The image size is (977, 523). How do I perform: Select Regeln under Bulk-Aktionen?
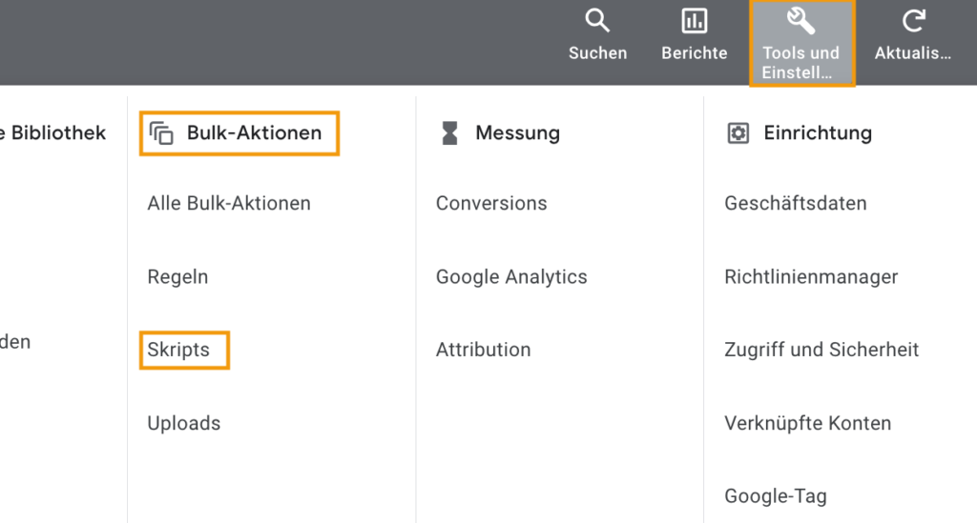177,276
